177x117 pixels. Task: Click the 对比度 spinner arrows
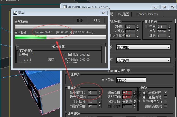pos(137,31)
